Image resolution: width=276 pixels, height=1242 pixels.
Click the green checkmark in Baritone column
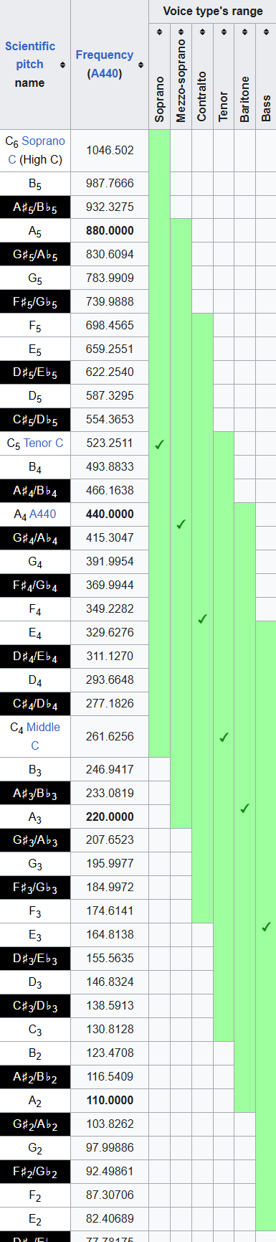tap(245, 808)
